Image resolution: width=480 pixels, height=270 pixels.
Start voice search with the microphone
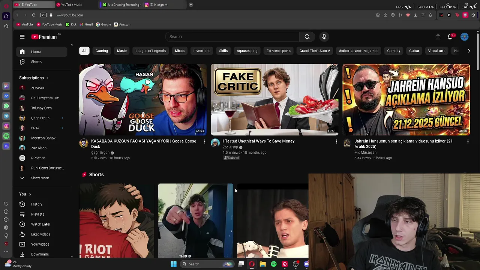324,37
